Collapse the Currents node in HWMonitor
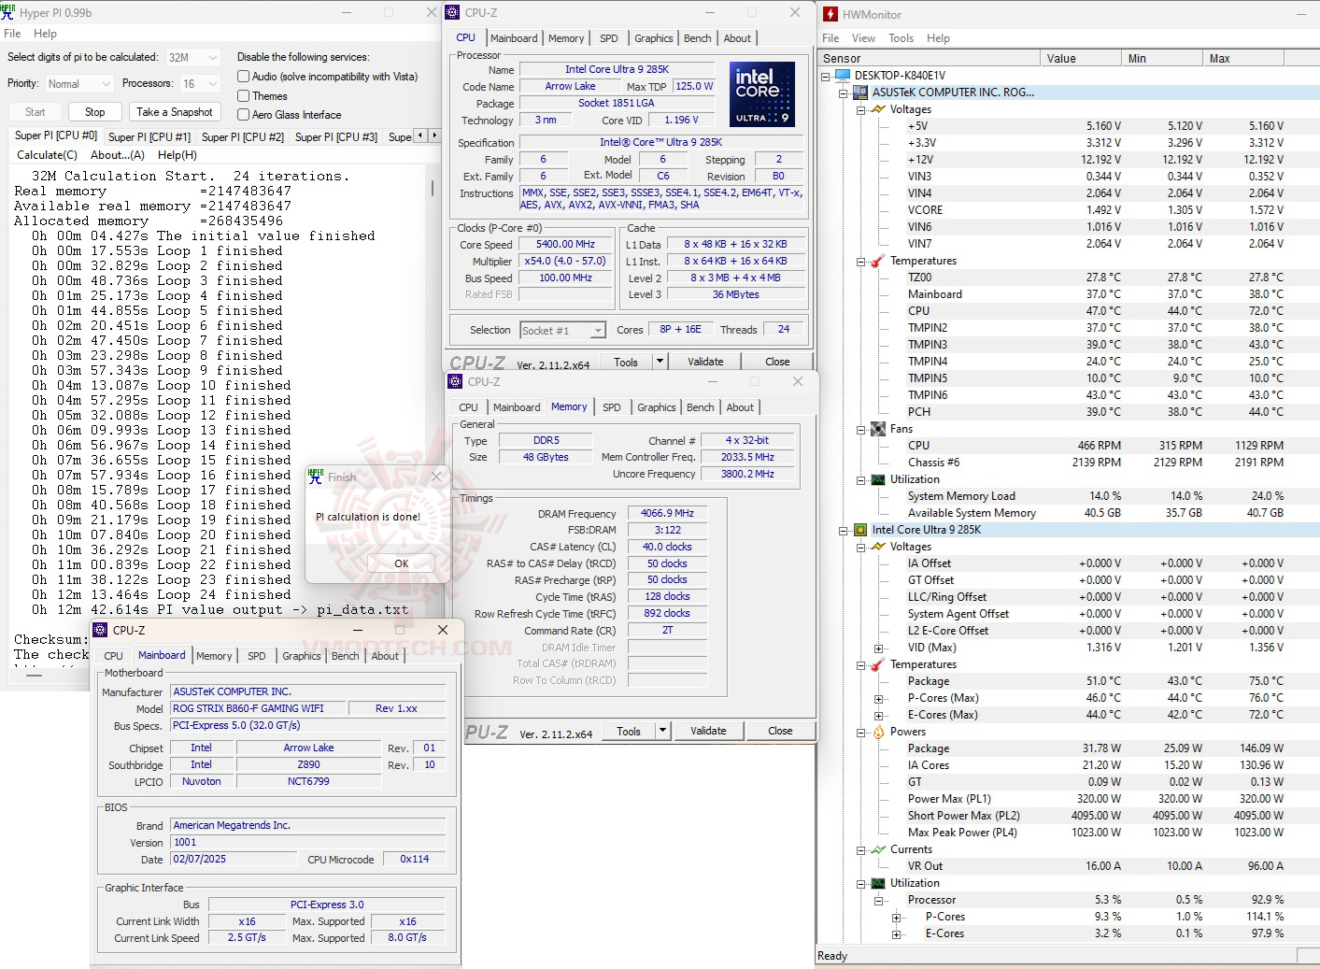Viewport: 1320px width, 969px height. [x=861, y=849]
